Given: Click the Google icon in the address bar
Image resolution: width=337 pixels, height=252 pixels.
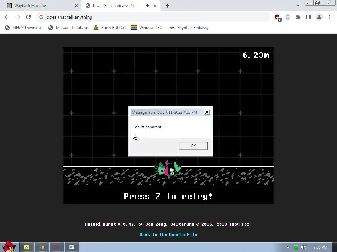Looking at the screenshot, I should click(41, 17).
